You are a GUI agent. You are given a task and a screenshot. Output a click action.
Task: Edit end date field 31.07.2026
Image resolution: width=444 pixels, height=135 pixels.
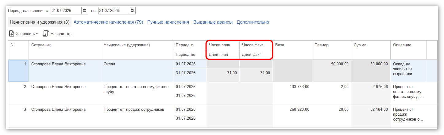click(113, 10)
